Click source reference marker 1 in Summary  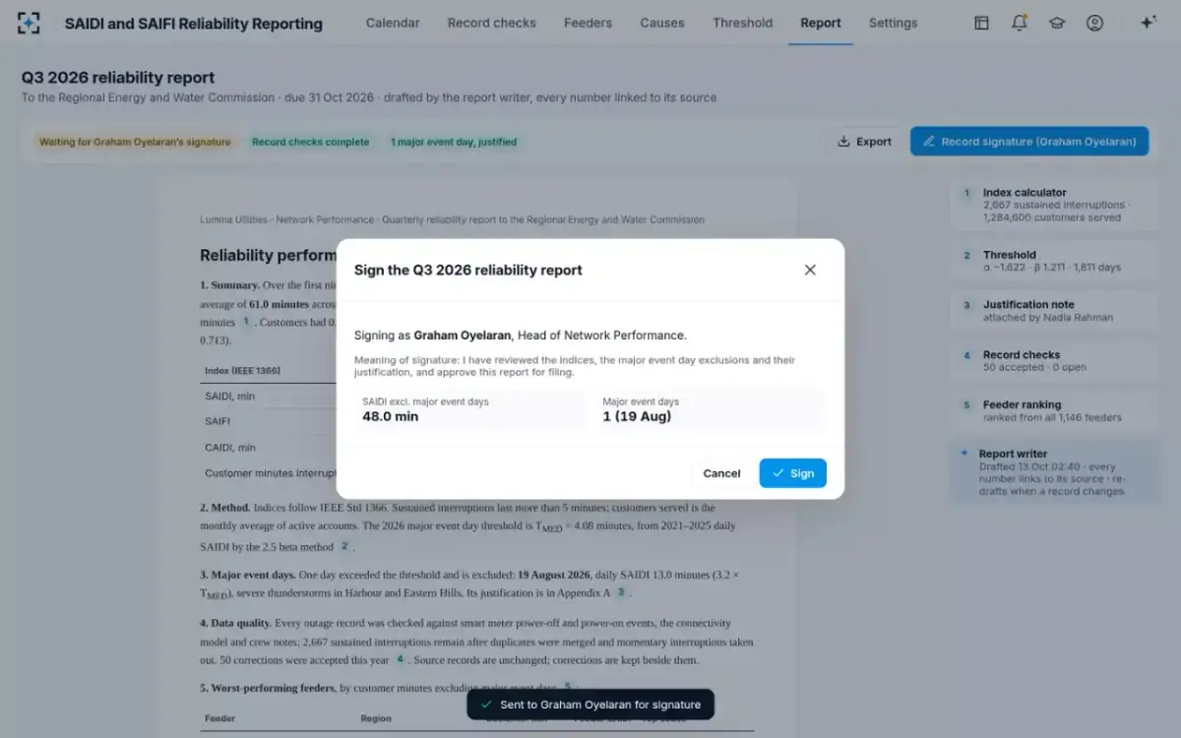[246, 322]
